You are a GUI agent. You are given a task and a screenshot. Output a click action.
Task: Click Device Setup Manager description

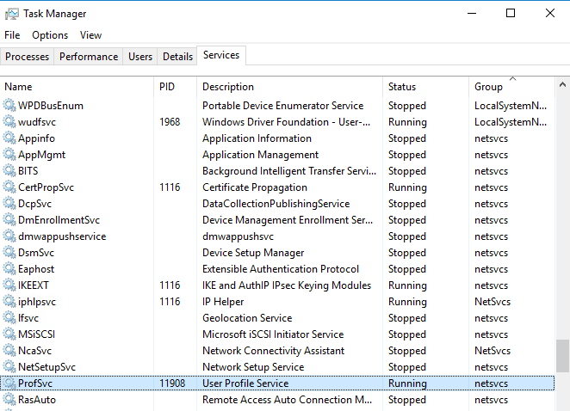253,253
